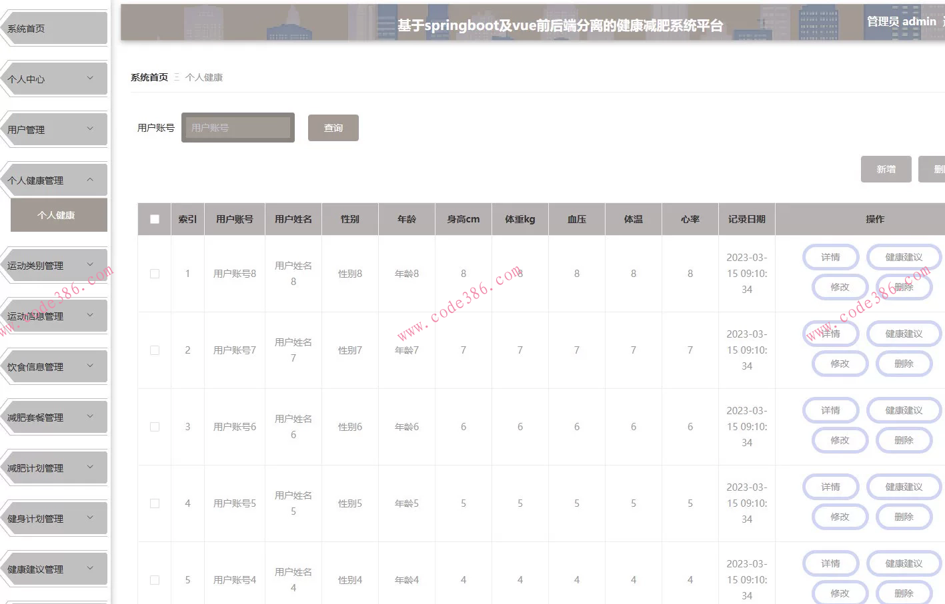Expand 个人中心 using its chevron arrow
The height and width of the screenshot is (604, 945).
coord(90,78)
